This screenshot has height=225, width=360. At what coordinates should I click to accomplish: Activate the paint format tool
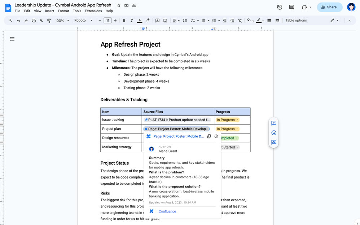[49, 21]
